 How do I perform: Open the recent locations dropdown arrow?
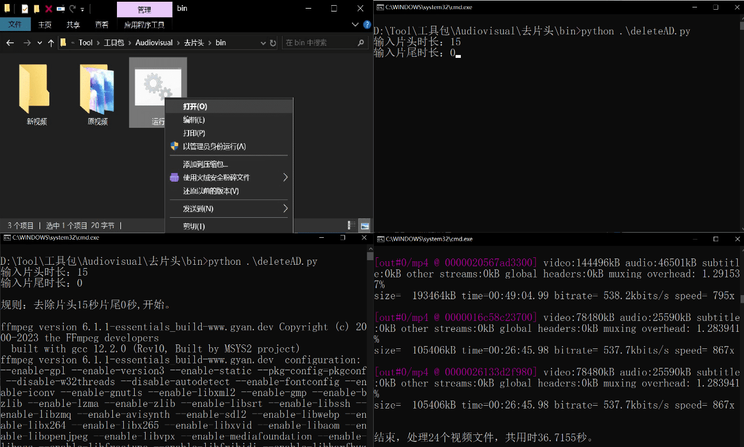[40, 43]
